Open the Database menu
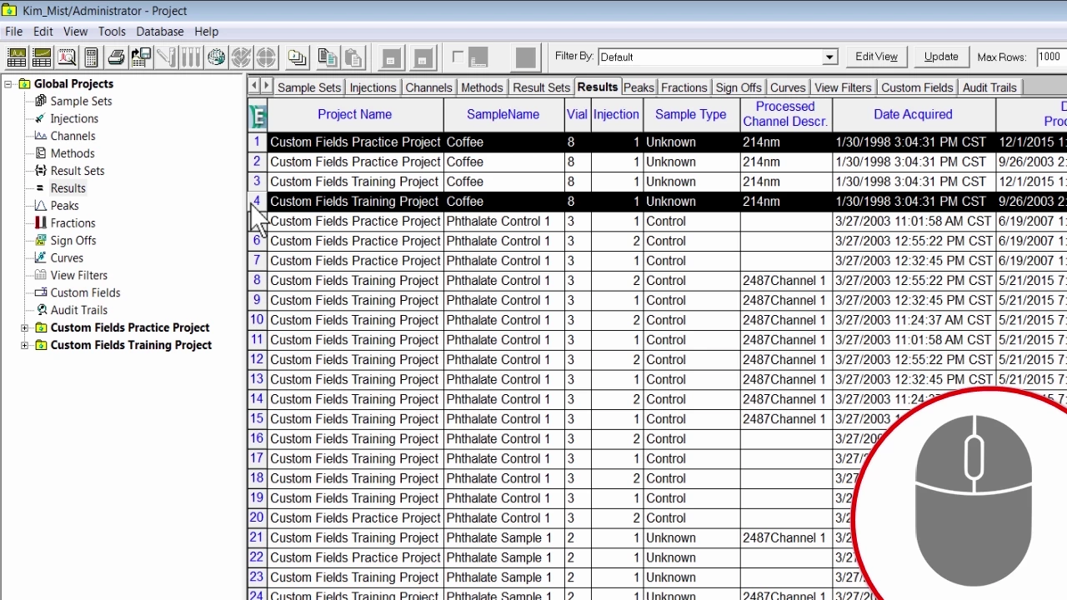This screenshot has height=600, width=1067. (160, 32)
